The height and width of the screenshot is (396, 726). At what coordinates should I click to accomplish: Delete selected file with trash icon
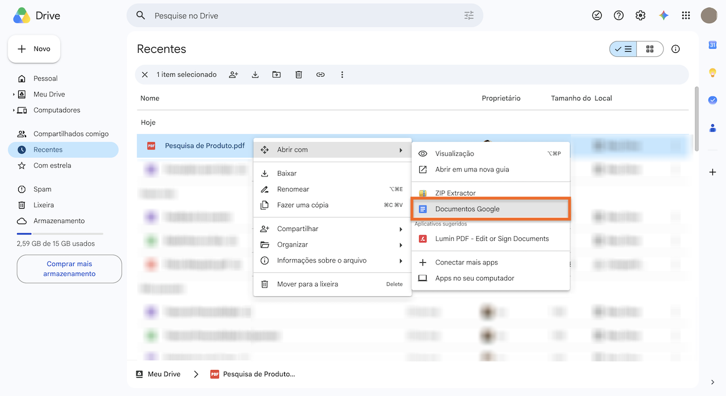click(x=298, y=74)
